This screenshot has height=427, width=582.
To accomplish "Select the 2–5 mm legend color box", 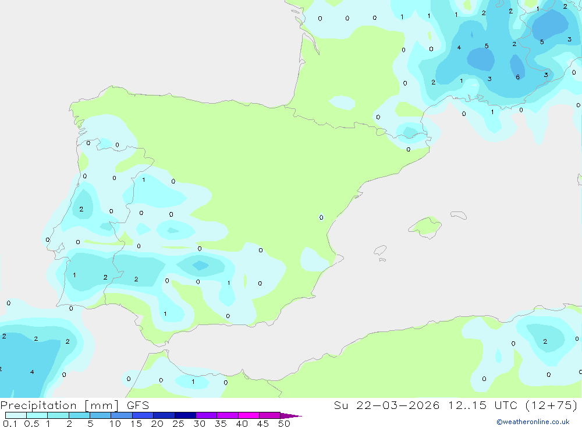I will pyautogui.click(x=79, y=415).
